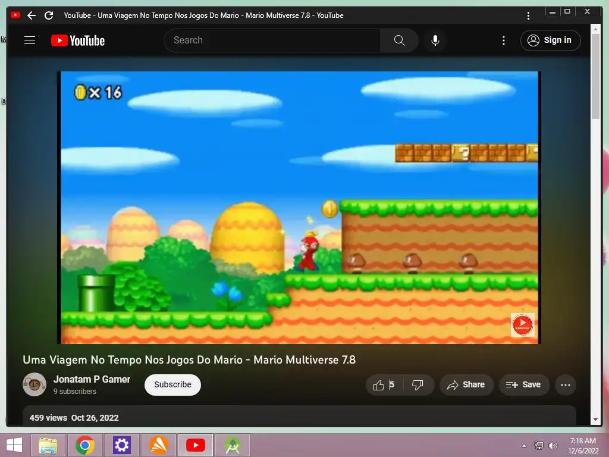
Task: Activate voice search microphone
Action: point(435,40)
